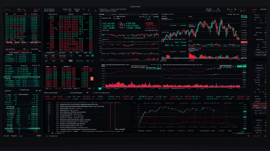The height and width of the screenshot is (151, 270).
Task: Click the pause-style icon above the ticker strip
Action: [87, 93]
